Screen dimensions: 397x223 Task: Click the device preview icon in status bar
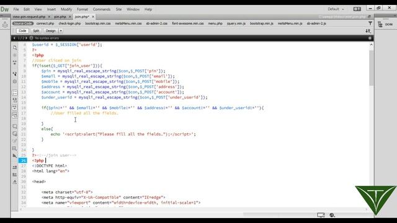321,215
